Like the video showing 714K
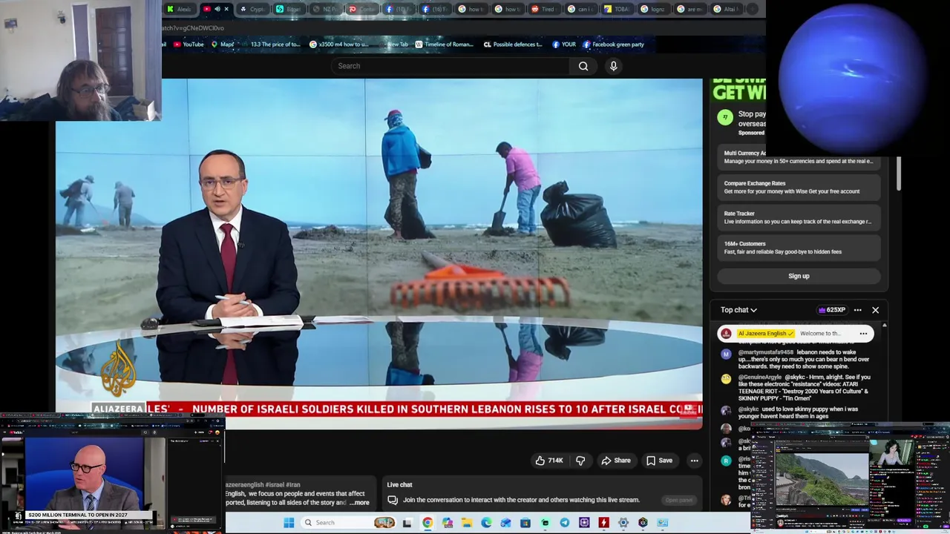Screen dimensions: 950x534 point(549,461)
